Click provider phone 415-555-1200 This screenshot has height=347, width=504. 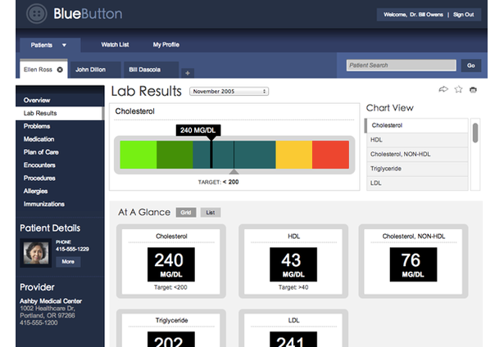39,322
